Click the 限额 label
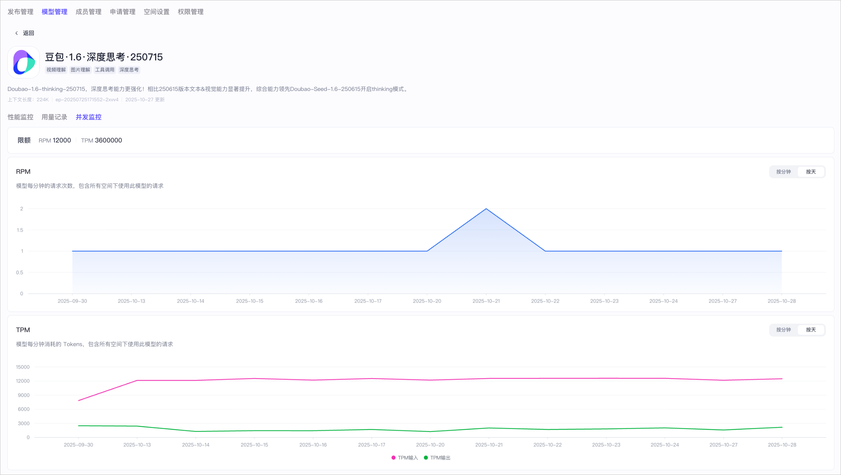Screen dimensions: 841x475 (24, 140)
